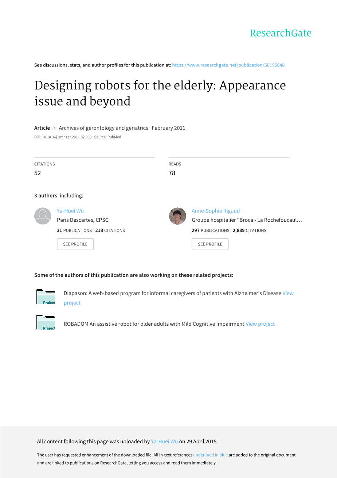Click the ResearchGate logo

coord(281,33)
